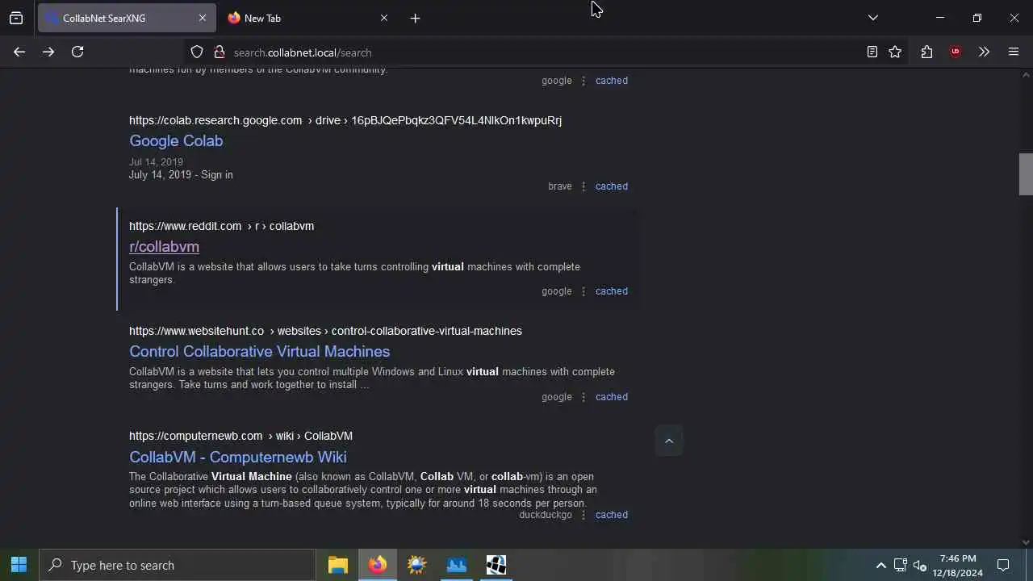This screenshot has height=581, width=1033.
Task: Click the page vertical scrollbar thumb
Action: point(1026,174)
